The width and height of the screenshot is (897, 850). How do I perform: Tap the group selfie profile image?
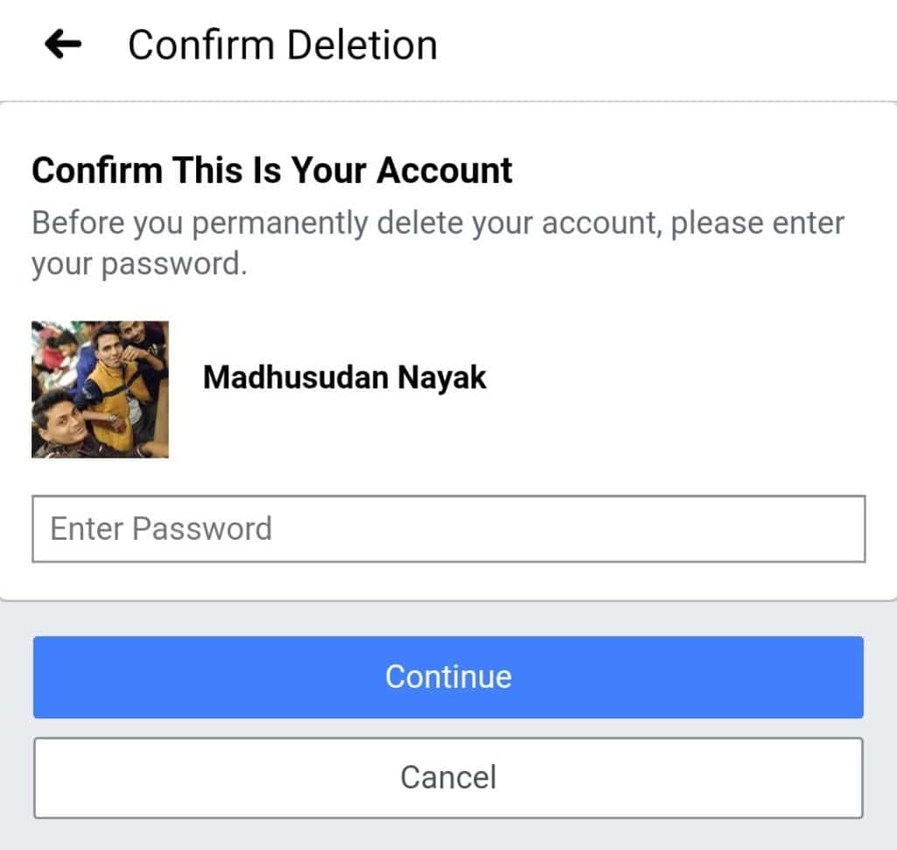[100, 389]
